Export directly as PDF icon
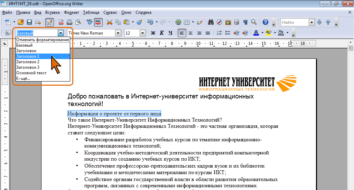 (x=61, y=22)
